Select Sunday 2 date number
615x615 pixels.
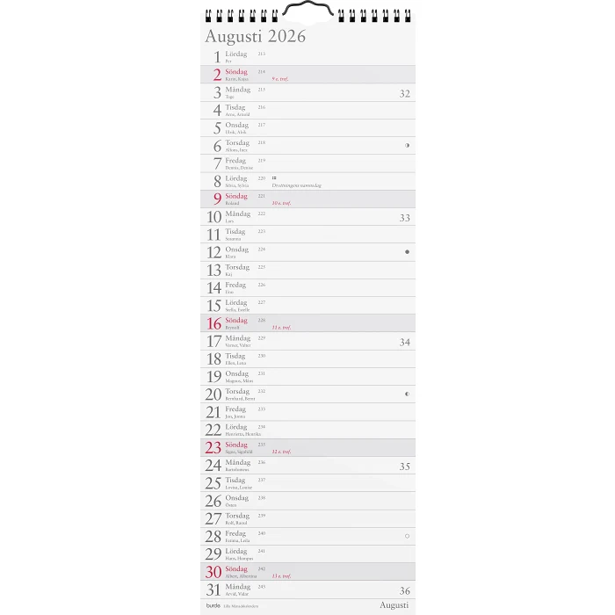coord(217,75)
